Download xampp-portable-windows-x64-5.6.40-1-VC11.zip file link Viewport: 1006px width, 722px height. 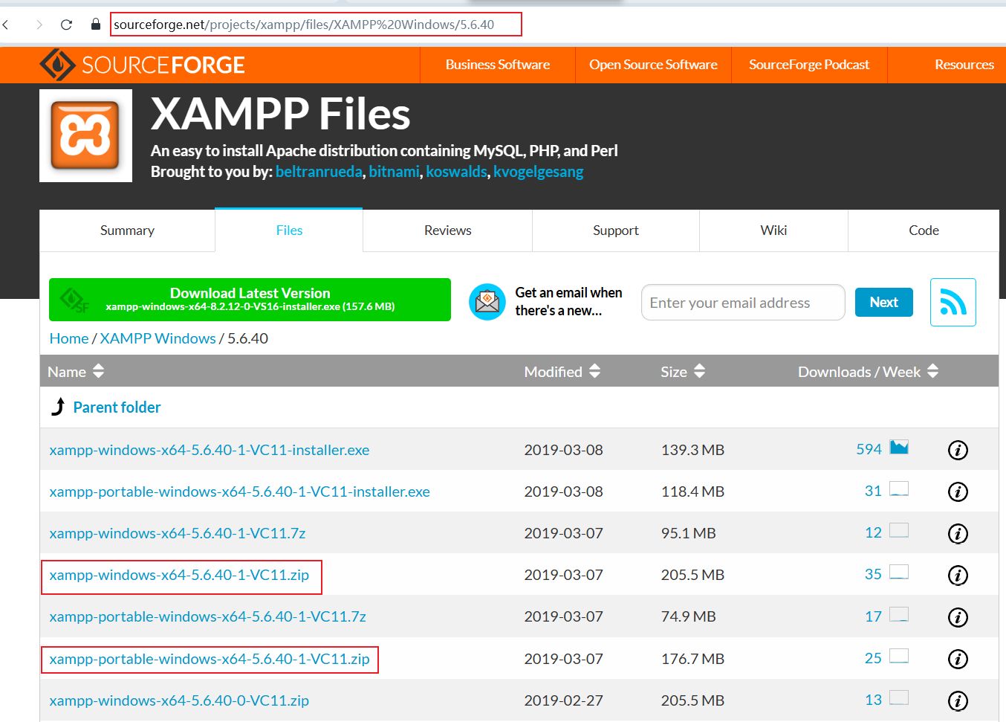point(210,659)
